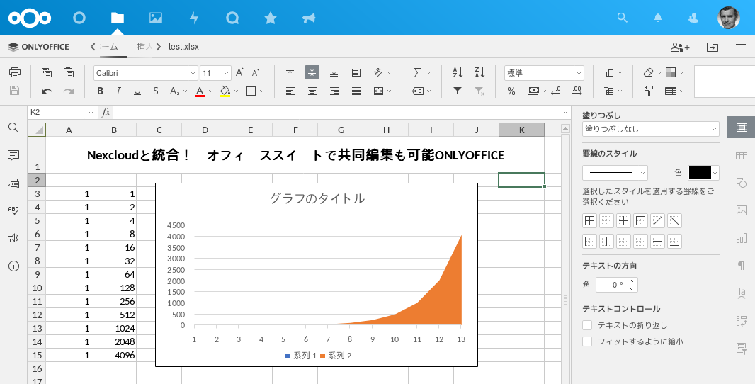Open the border line style dropdown
The image size is (755, 384).
click(x=615, y=172)
